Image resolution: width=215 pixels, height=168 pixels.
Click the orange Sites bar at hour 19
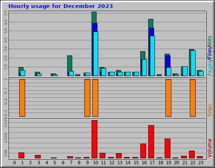point(168,98)
